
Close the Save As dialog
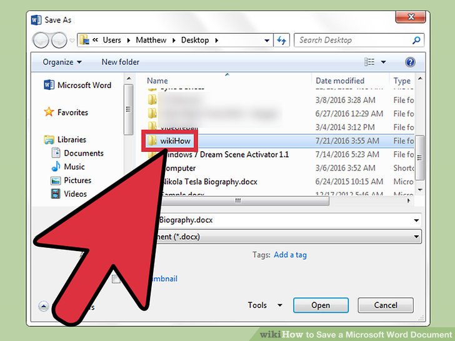pyautogui.click(x=411, y=17)
